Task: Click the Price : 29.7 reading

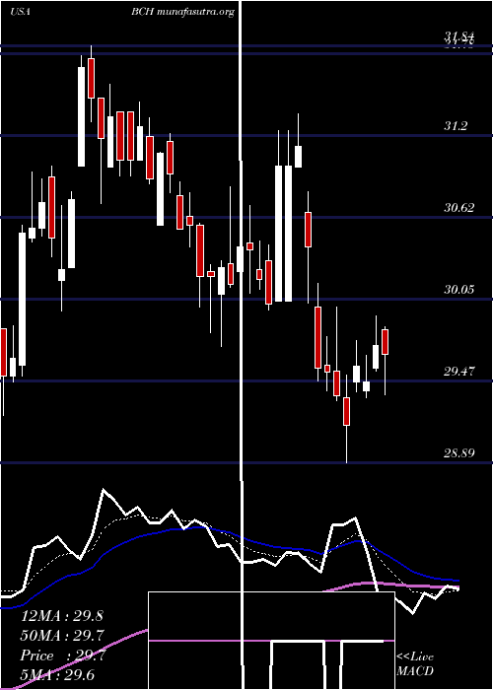Action: click(x=62, y=655)
